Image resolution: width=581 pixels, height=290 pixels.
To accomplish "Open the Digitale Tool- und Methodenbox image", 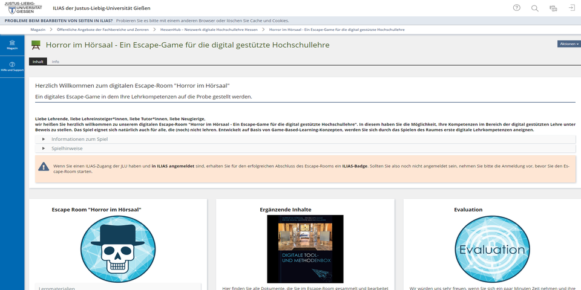I will click(305, 249).
